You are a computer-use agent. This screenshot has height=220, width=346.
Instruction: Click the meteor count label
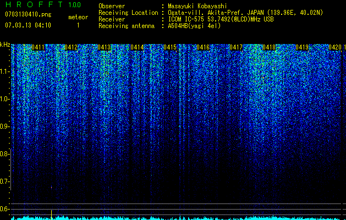point(78,17)
